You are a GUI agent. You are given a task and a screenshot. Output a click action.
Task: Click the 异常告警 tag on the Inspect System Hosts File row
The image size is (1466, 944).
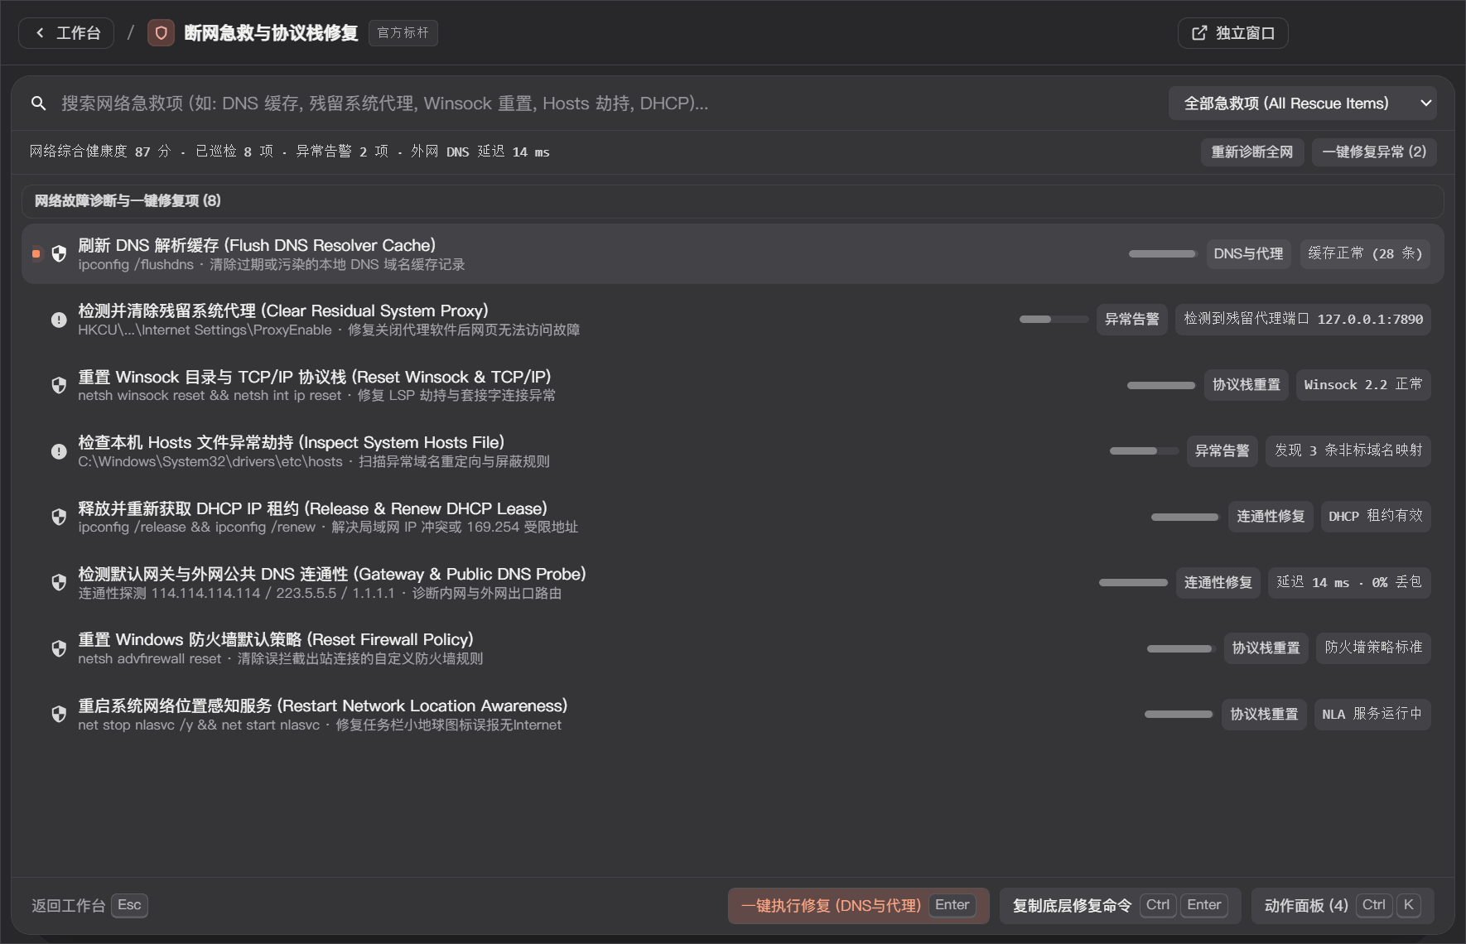pos(1222,451)
